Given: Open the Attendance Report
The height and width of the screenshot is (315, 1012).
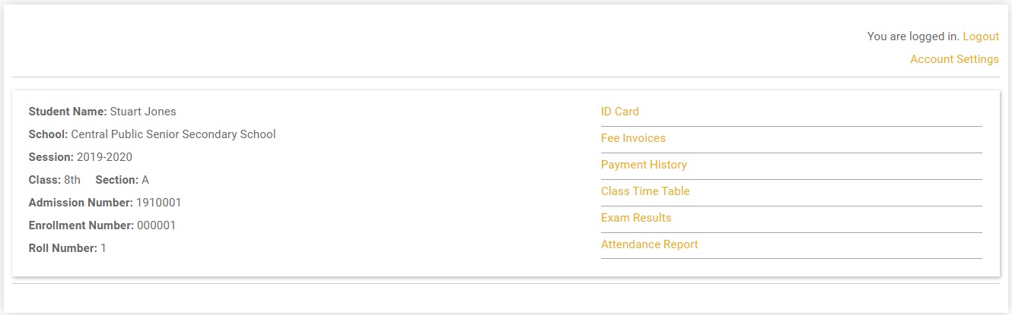Looking at the screenshot, I should pyautogui.click(x=649, y=244).
